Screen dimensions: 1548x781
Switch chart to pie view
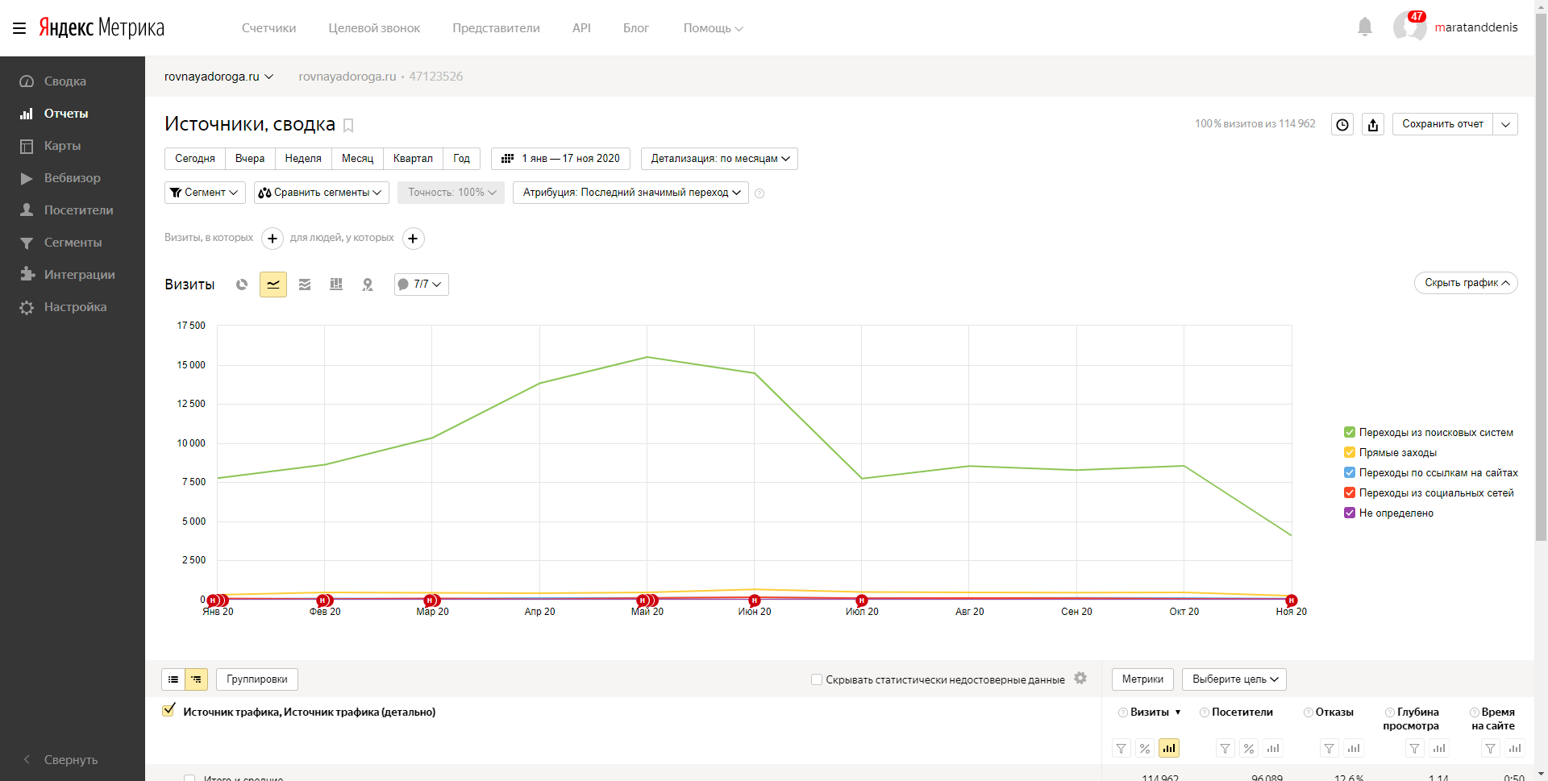tap(242, 285)
